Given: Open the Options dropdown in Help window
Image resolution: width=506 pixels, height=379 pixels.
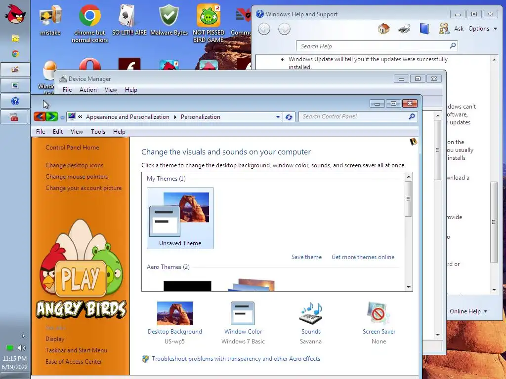Looking at the screenshot, I should tap(483, 29).
